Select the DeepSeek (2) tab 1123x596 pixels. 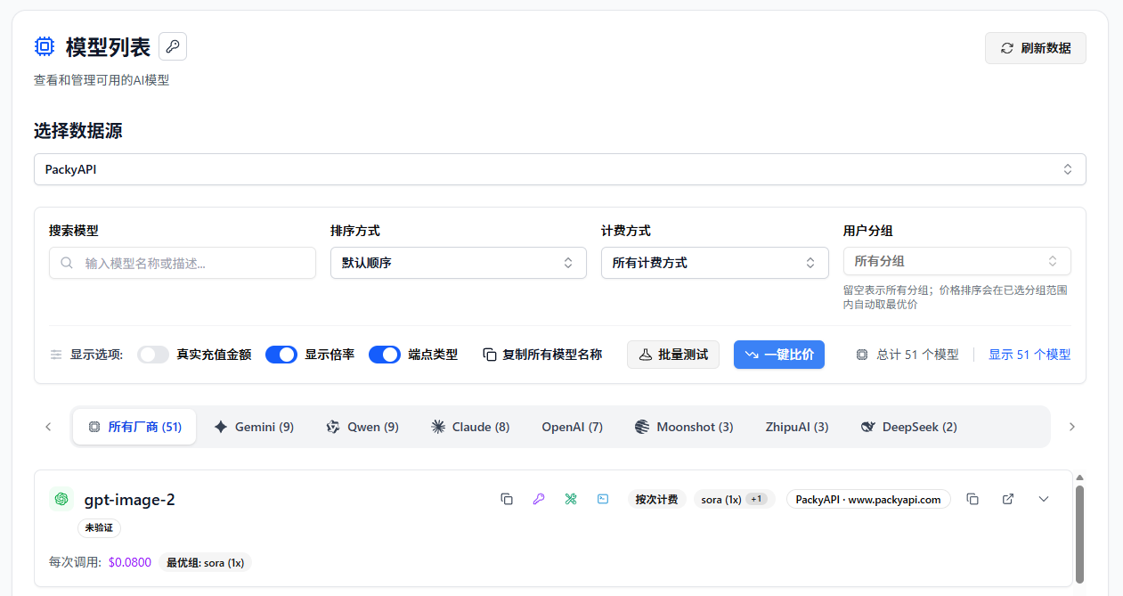coord(908,427)
